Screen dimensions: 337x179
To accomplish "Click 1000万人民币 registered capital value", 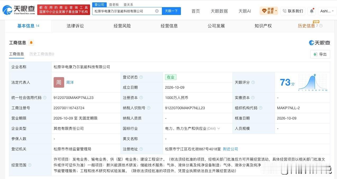I will pyautogui.click(x=177, y=98).
